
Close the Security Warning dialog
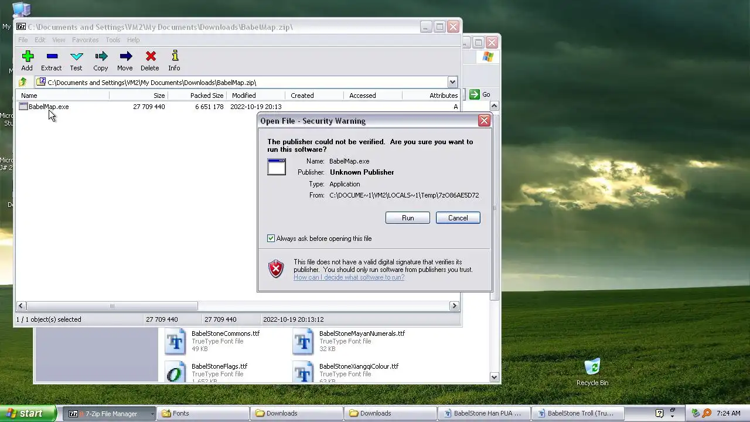[x=484, y=121]
